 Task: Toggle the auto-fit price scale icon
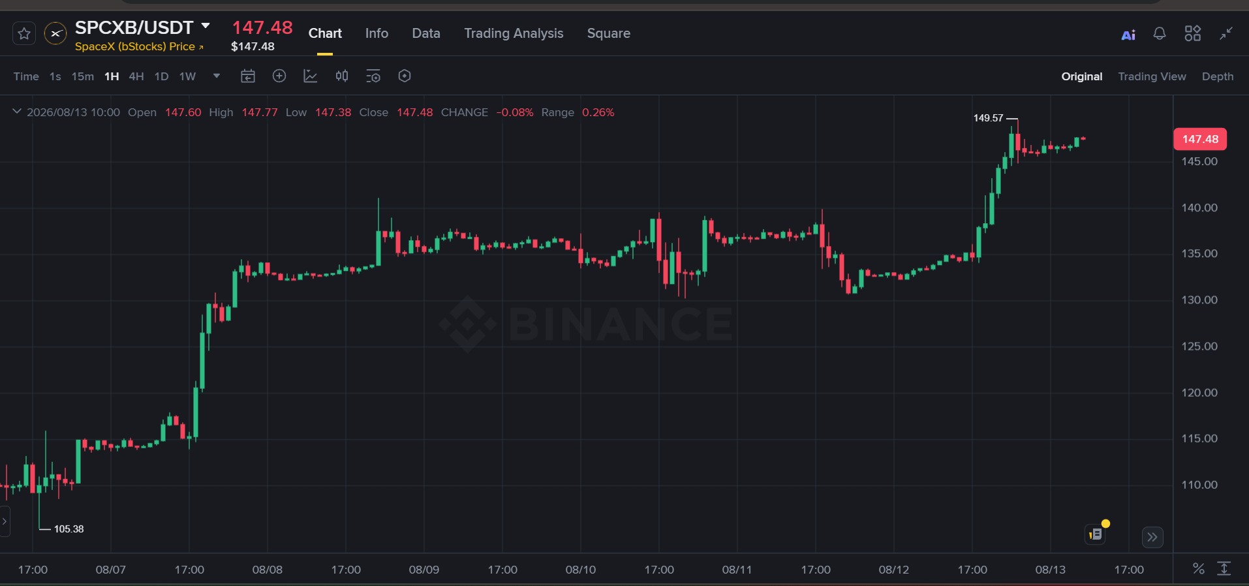point(1224,568)
